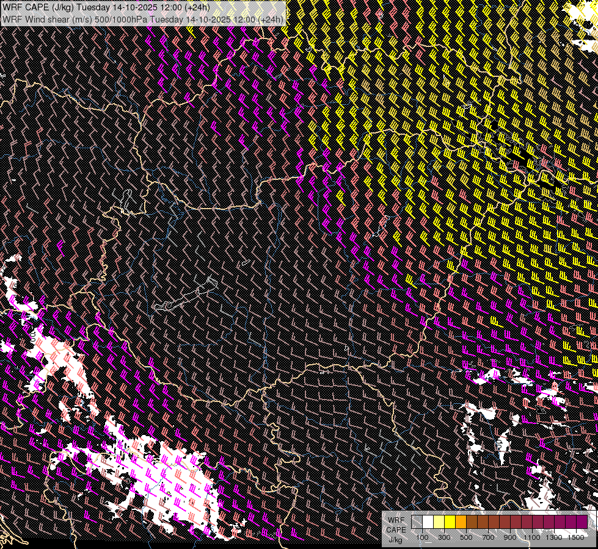Pick the orange swatch in the CAPE legend
598x549 pixels.
(461, 522)
